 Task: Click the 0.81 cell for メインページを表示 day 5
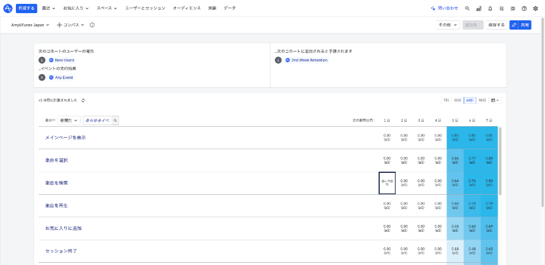[x=455, y=137]
